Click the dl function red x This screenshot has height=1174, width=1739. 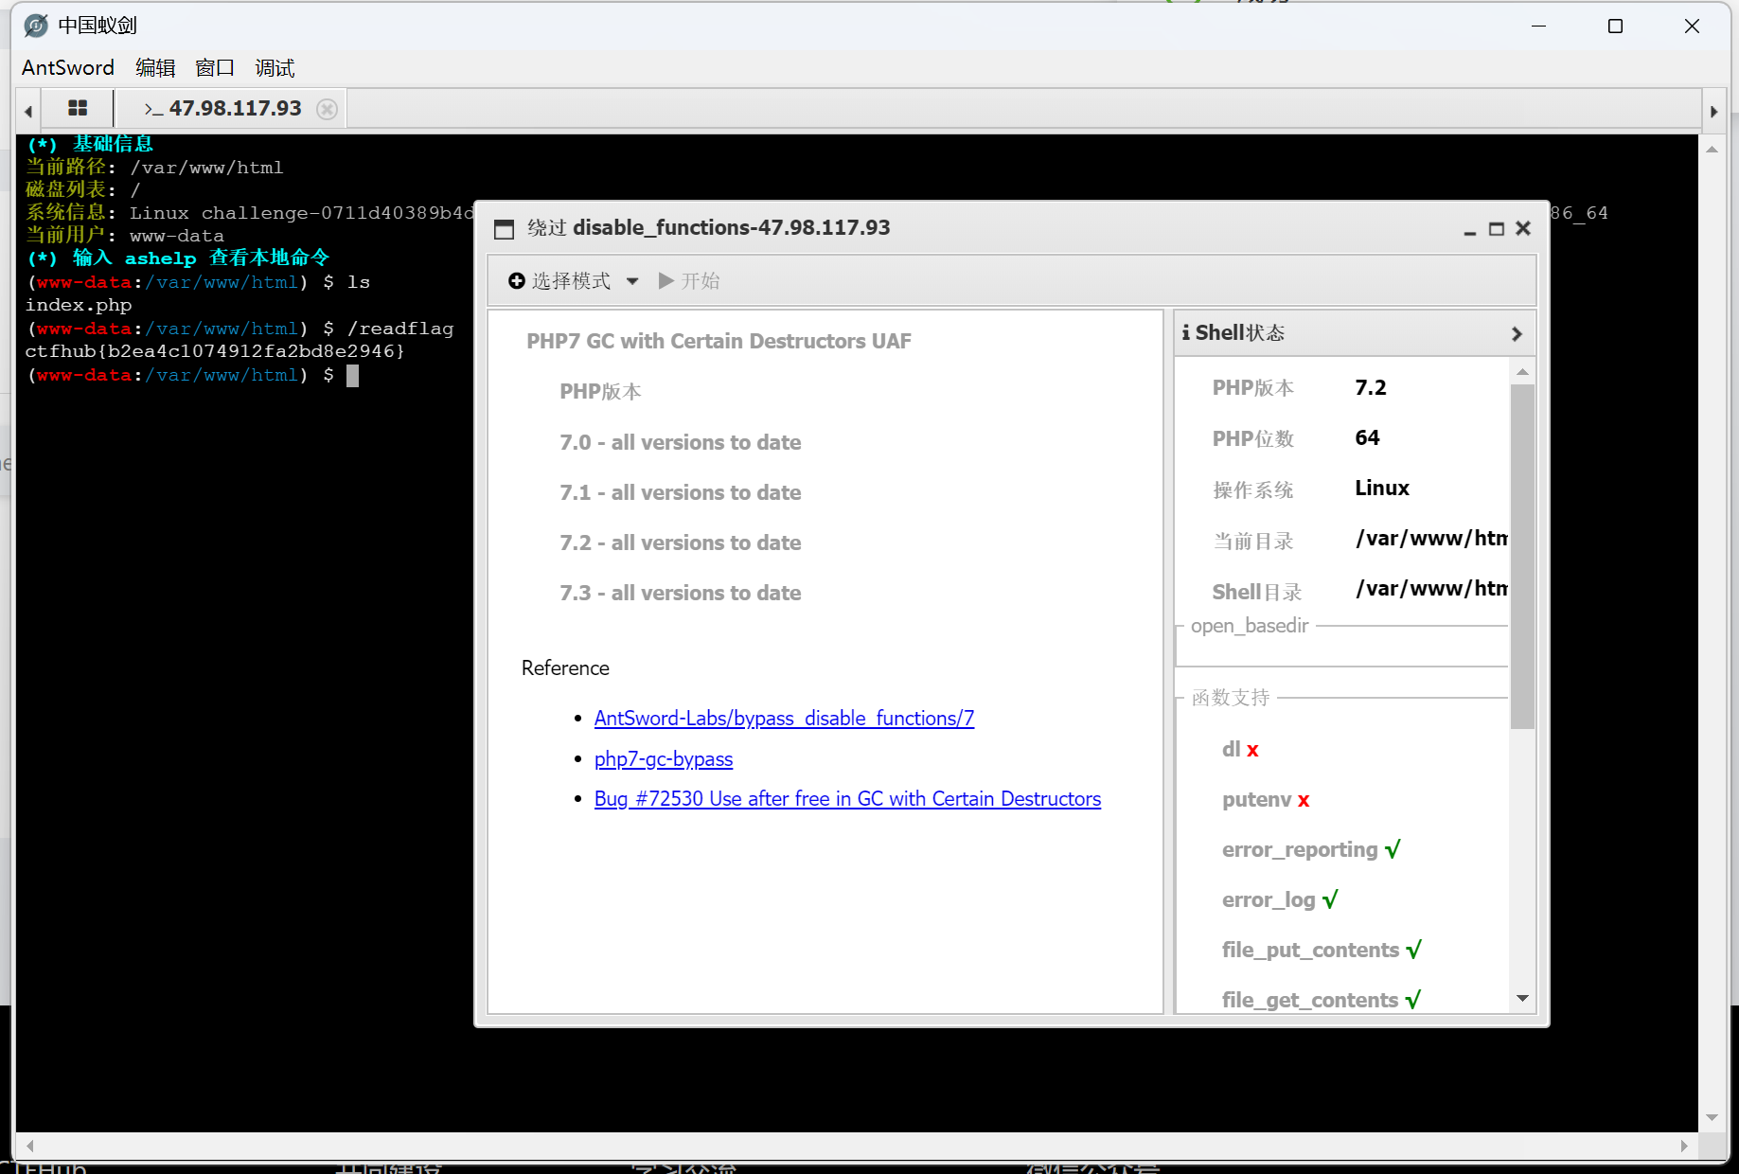[1252, 750]
